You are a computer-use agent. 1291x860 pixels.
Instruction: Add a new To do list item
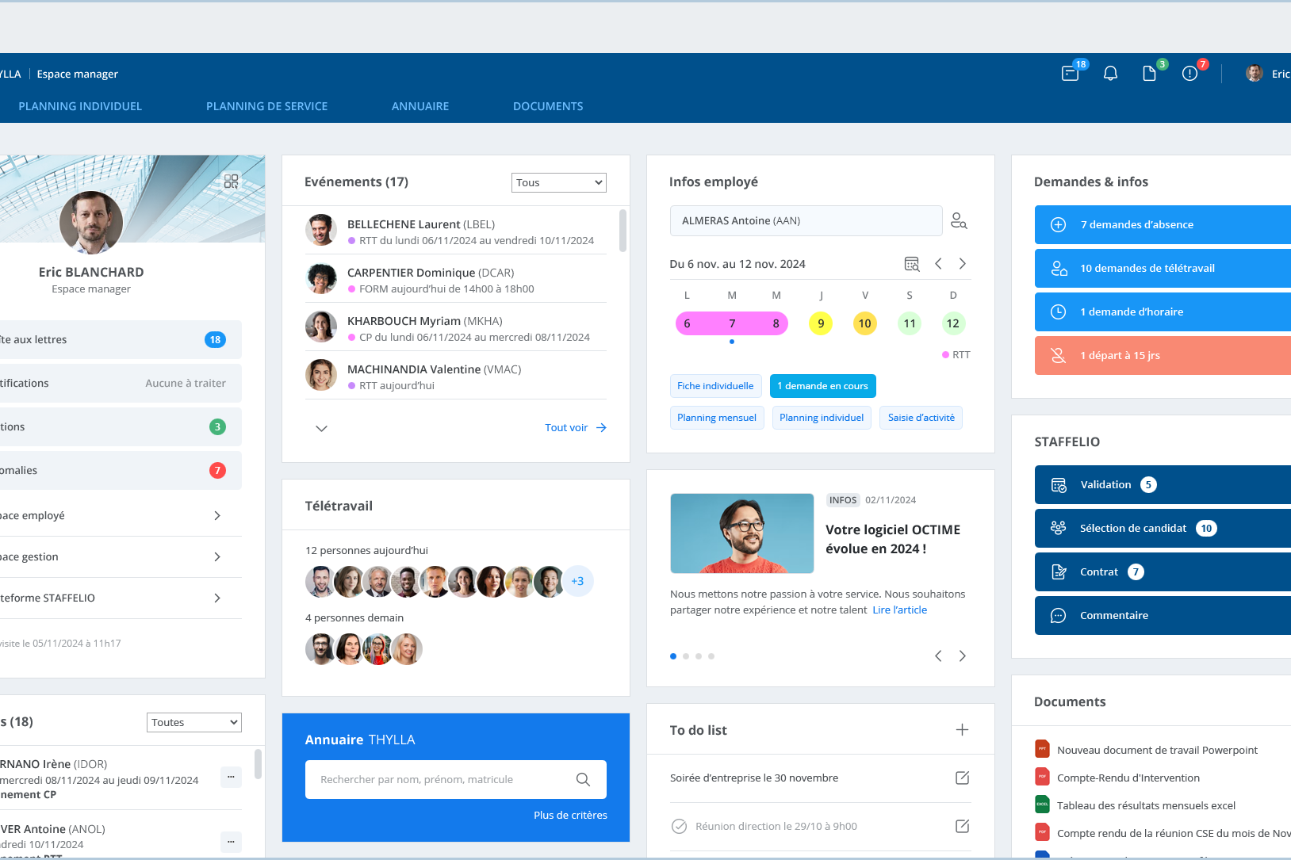(x=962, y=730)
